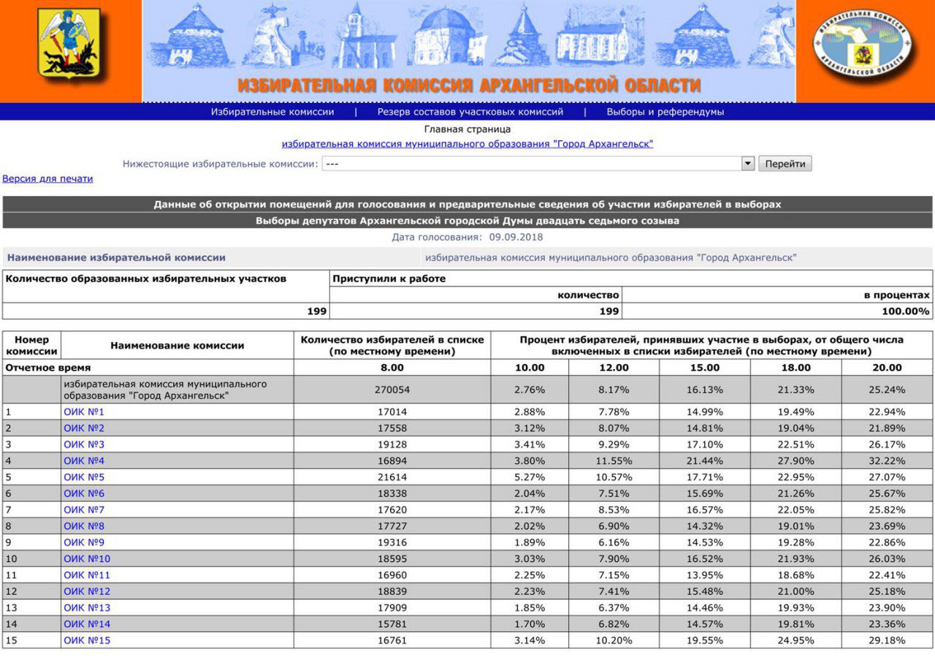Click the 10.00 report time column header
The width and height of the screenshot is (935, 660).
530,368
